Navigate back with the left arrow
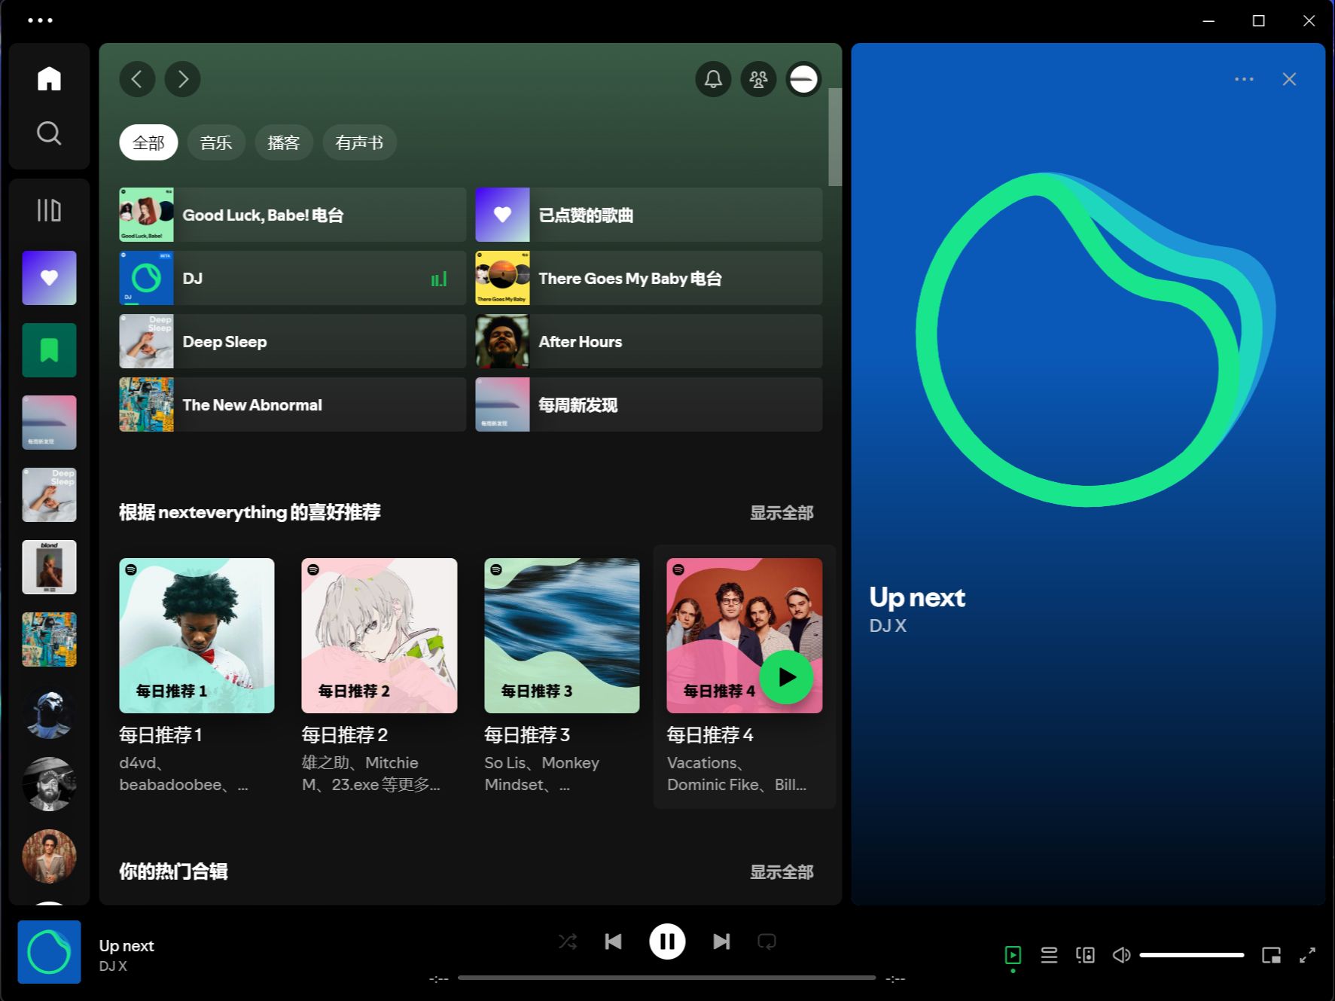 [137, 79]
